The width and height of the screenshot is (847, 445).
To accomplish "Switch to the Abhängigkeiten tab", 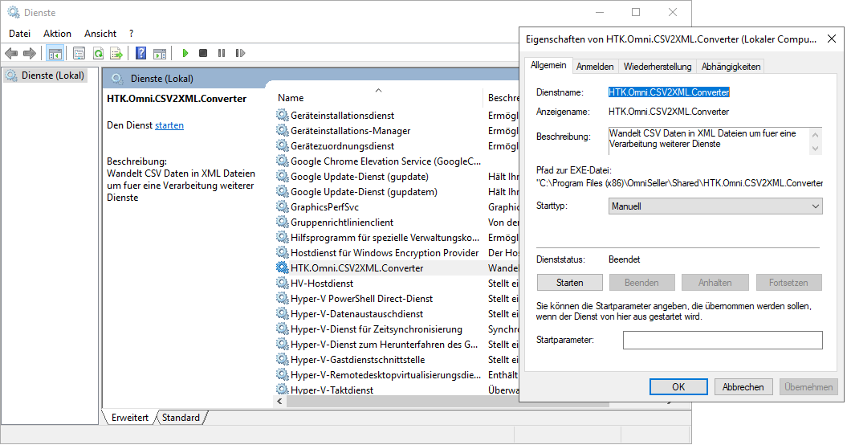I will click(x=731, y=67).
